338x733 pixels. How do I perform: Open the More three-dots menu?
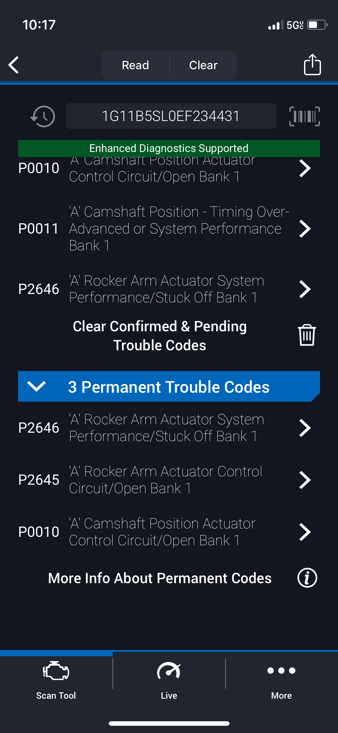(281, 670)
